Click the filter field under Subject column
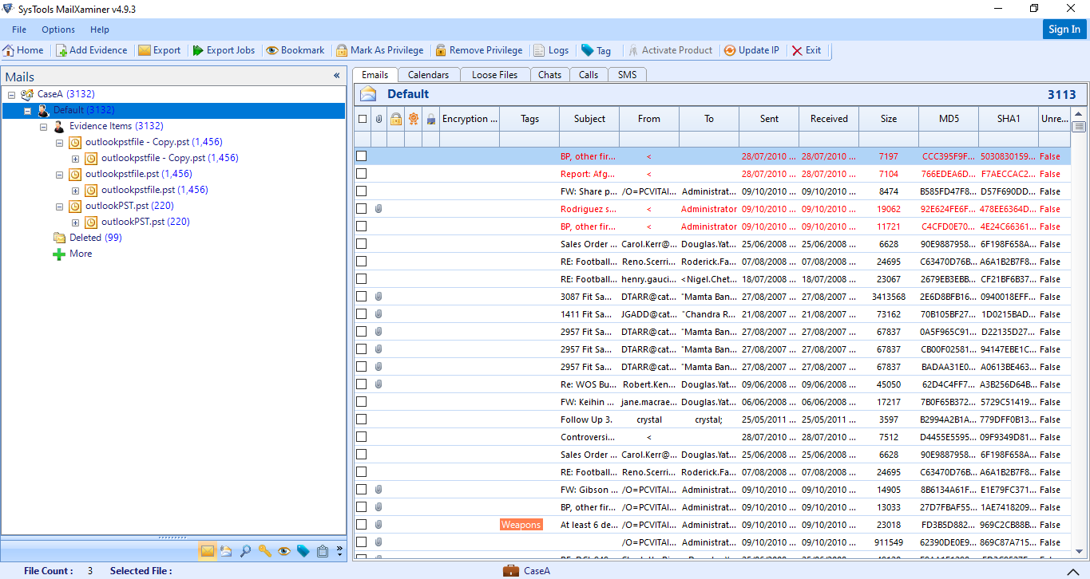 pyautogui.click(x=589, y=140)
